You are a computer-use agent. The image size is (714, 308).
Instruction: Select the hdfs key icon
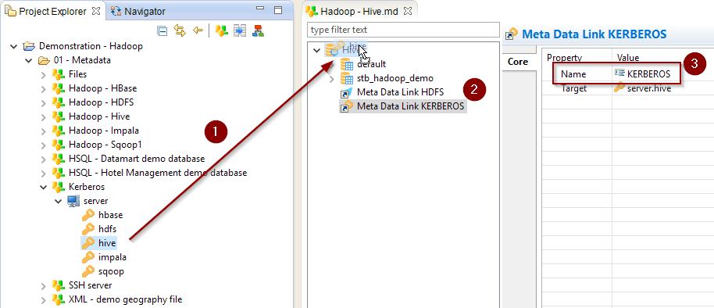pos(88,229)
